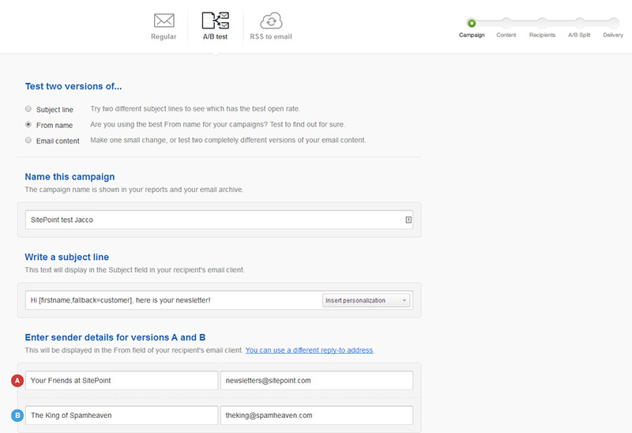Select the A/B test campaign icon
The image size is (632, 433).
(215, 21)
